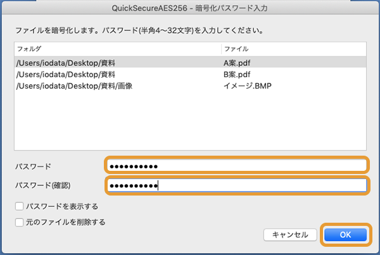The image size is (380, 255).
Task: Click the empty area of the file list
Action: tap(190, 123)
